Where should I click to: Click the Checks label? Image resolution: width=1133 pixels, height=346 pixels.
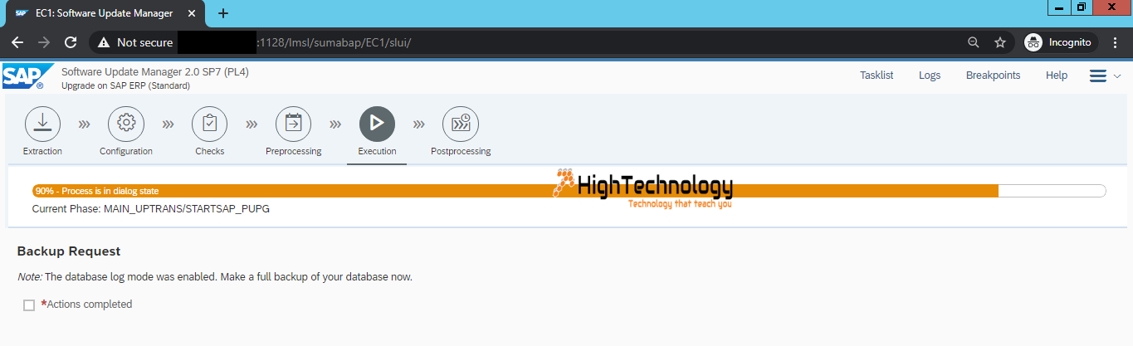tap(210, 151)
